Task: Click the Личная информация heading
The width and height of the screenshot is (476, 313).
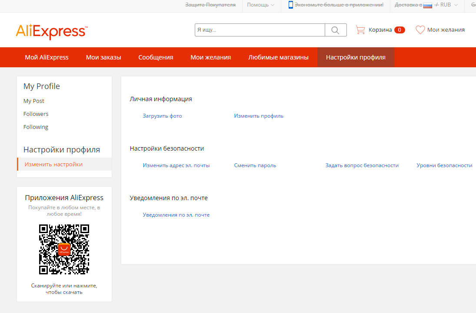Action: (161, 99)
